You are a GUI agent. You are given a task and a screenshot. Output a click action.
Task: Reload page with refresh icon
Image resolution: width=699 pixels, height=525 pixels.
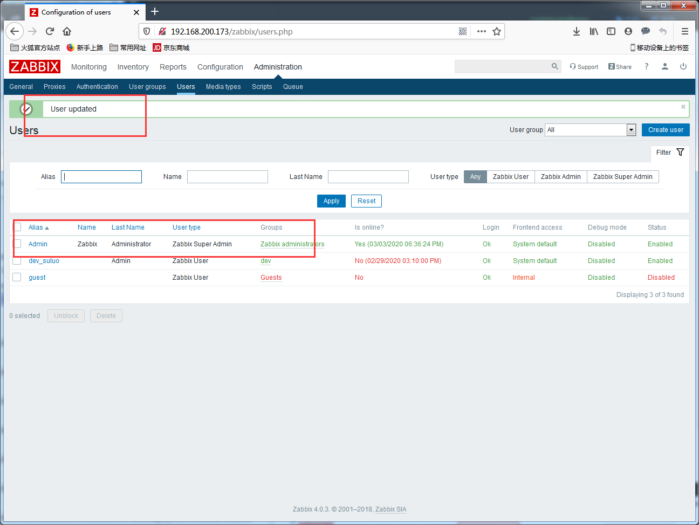pyautogui.click(x=50, y=31)
